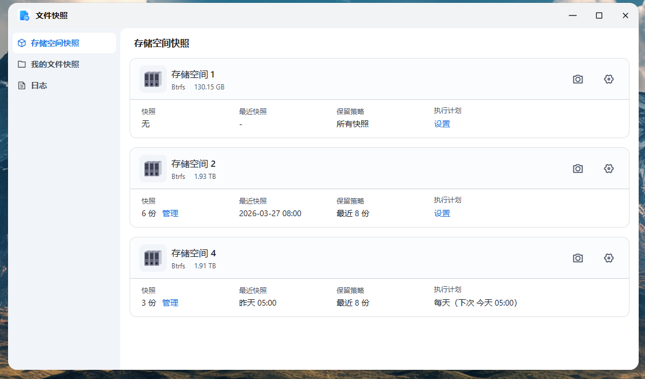This screenshot has width=645, height=379.
Task: Click the 存储空间 4 drive icon
Action: 153,258
